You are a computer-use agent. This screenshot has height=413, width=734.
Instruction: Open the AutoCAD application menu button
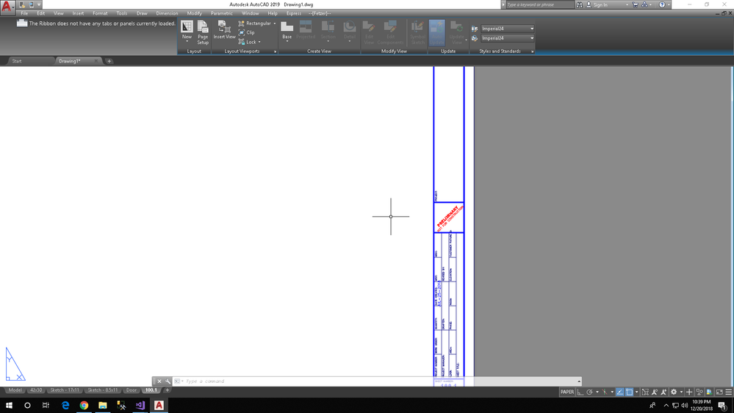pyautogui.click(x=7, y=7)
